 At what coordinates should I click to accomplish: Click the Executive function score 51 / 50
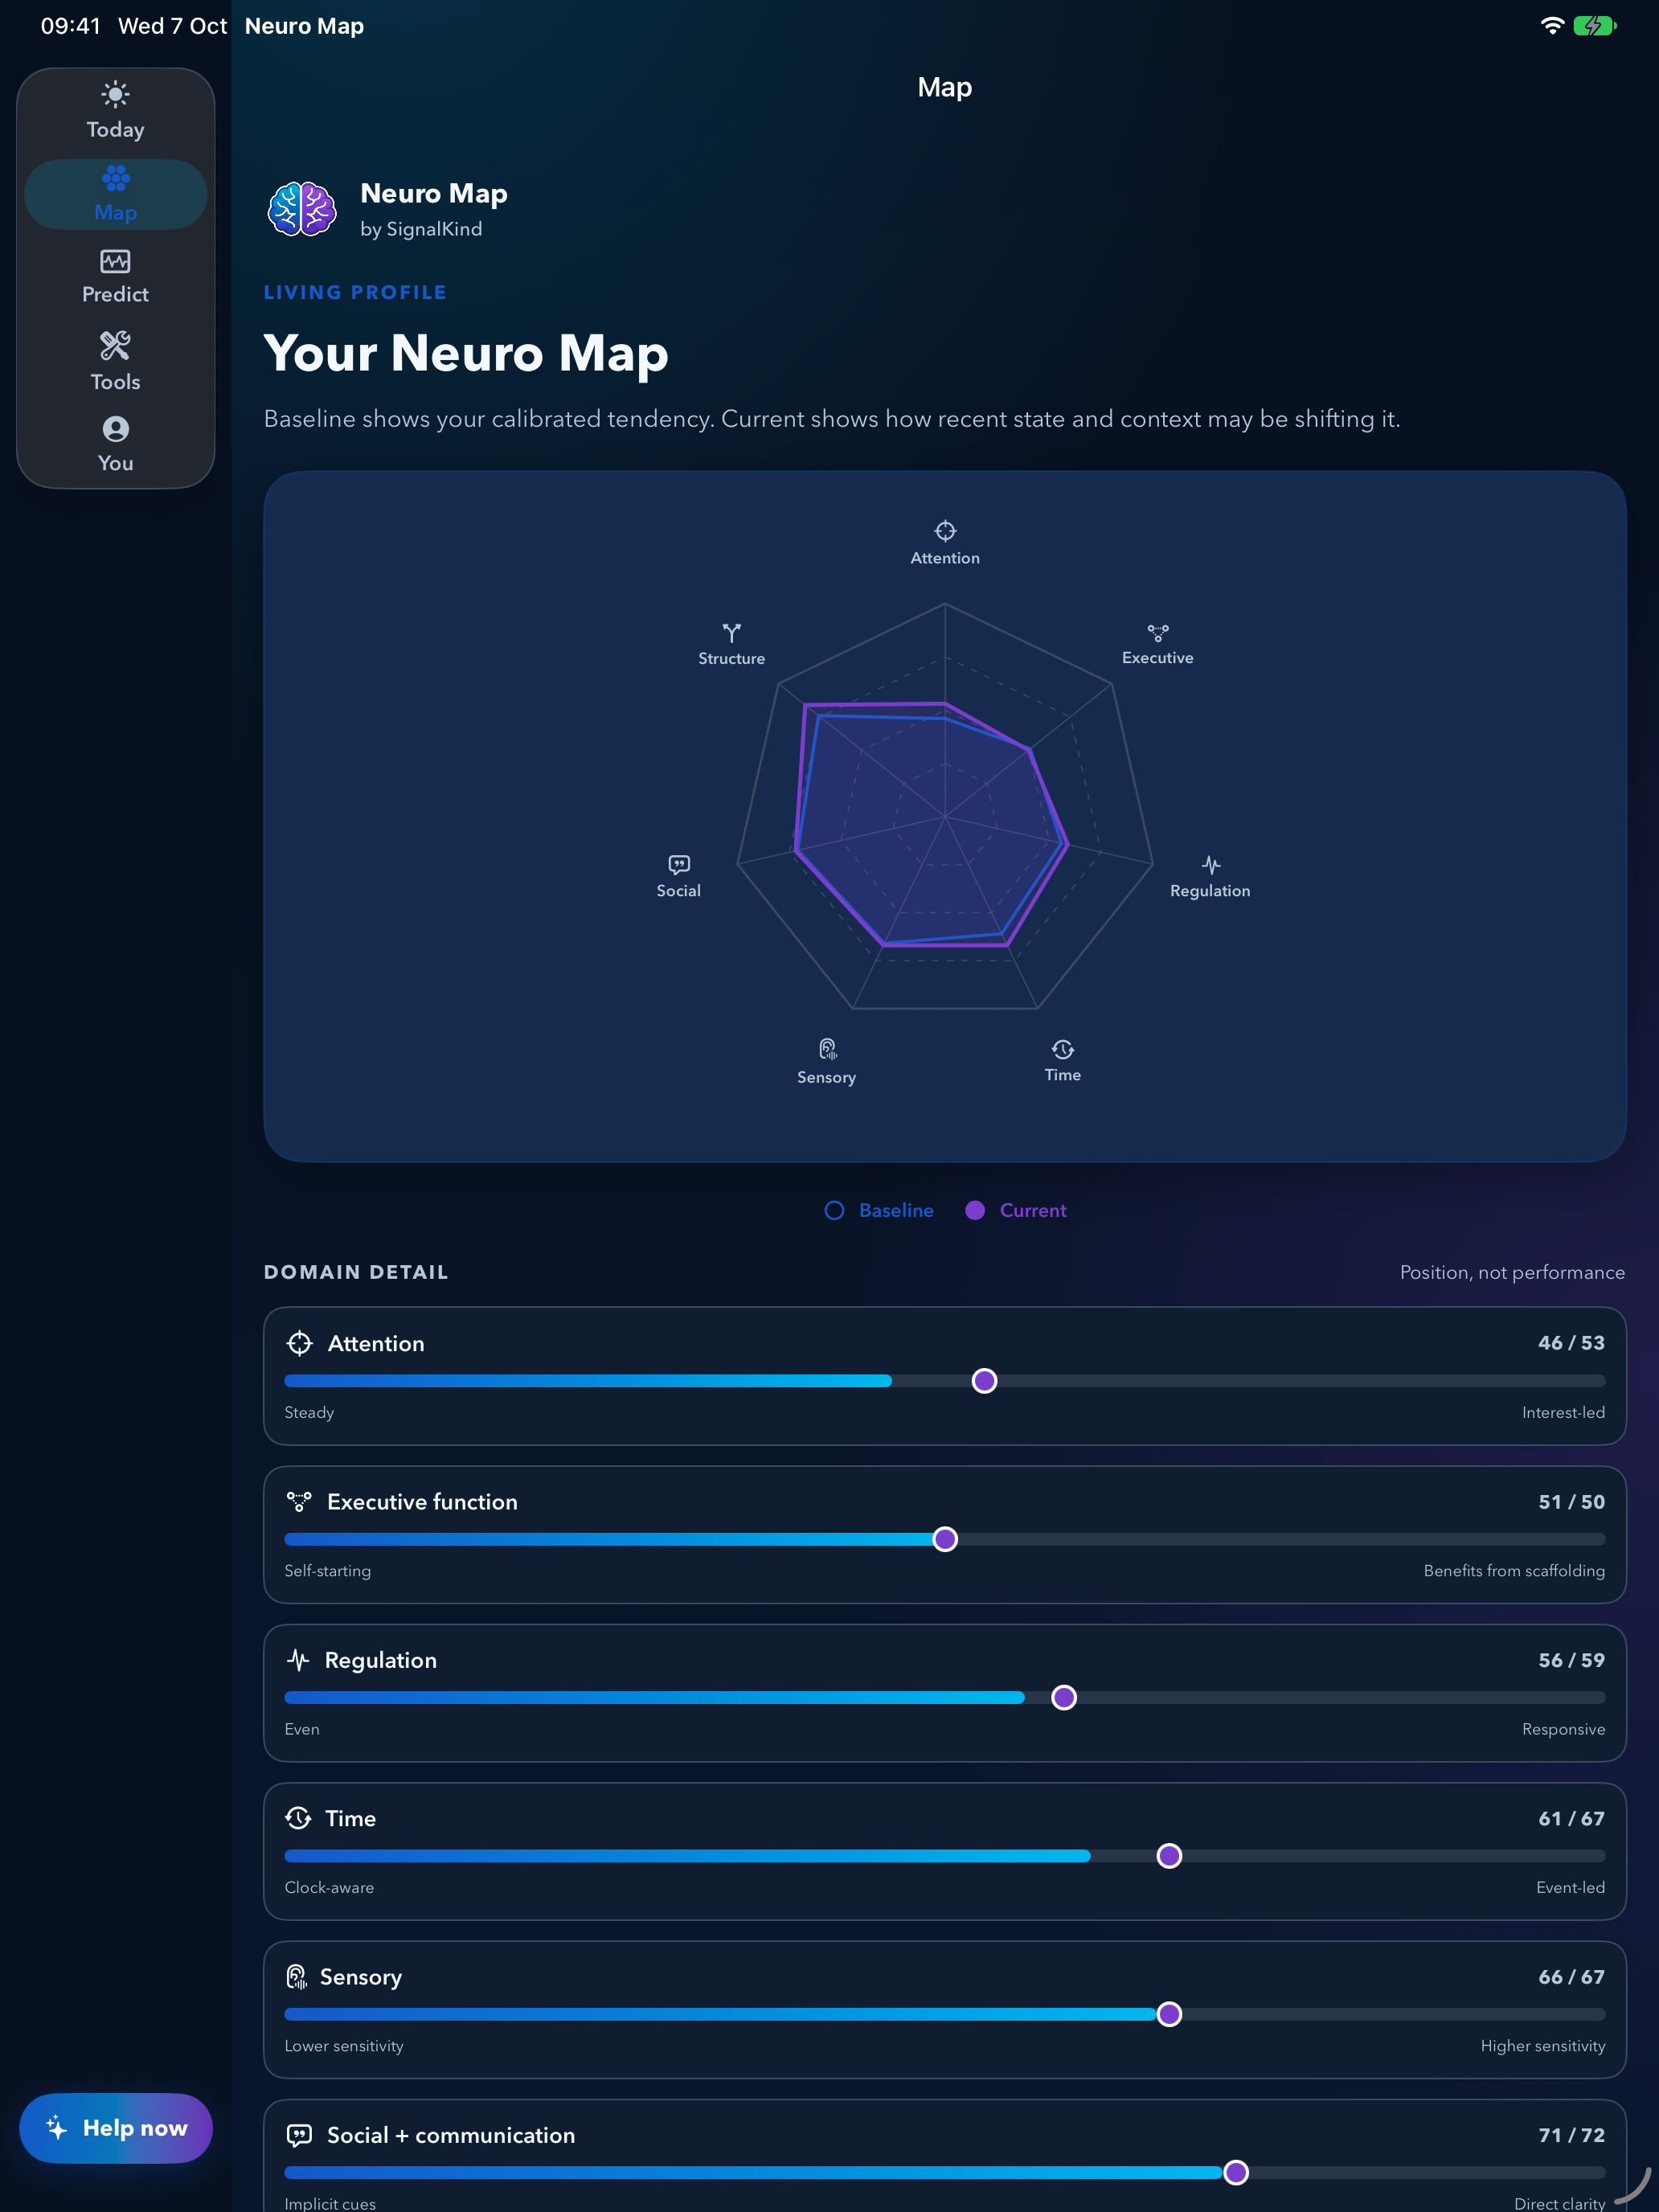click(1571, 1501)
